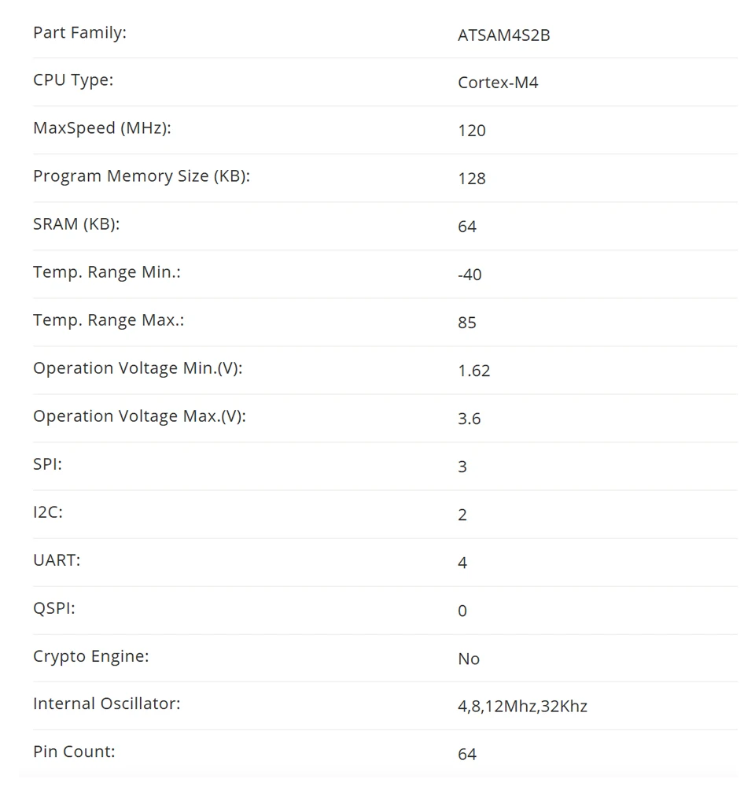Image resolution: width=755 pixels, height=805 pixels.
Task: Select the Cortex-M4 CPU type value
Action: (x=498, y=83)
